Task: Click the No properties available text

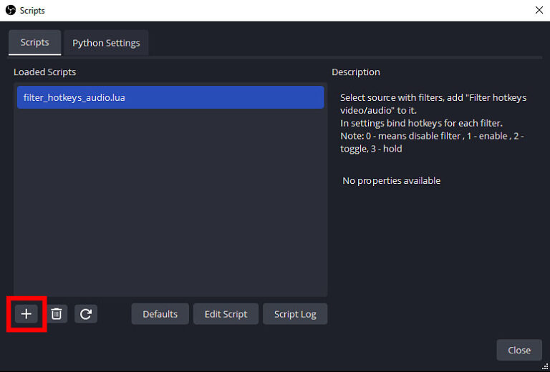Action: [x=392, y=180]
